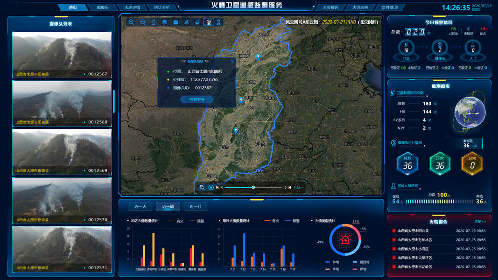The image size is (498, 280).
Task: Step forward one timeline frame
Action: (x=285, y=187)
